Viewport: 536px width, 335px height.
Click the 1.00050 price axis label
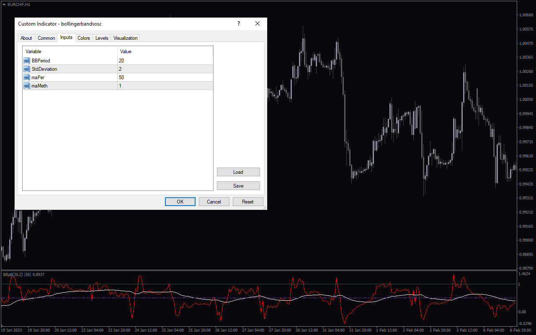(526, 100)
